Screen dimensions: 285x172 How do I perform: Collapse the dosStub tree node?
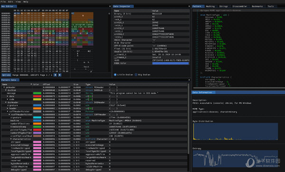click(6, 90)
